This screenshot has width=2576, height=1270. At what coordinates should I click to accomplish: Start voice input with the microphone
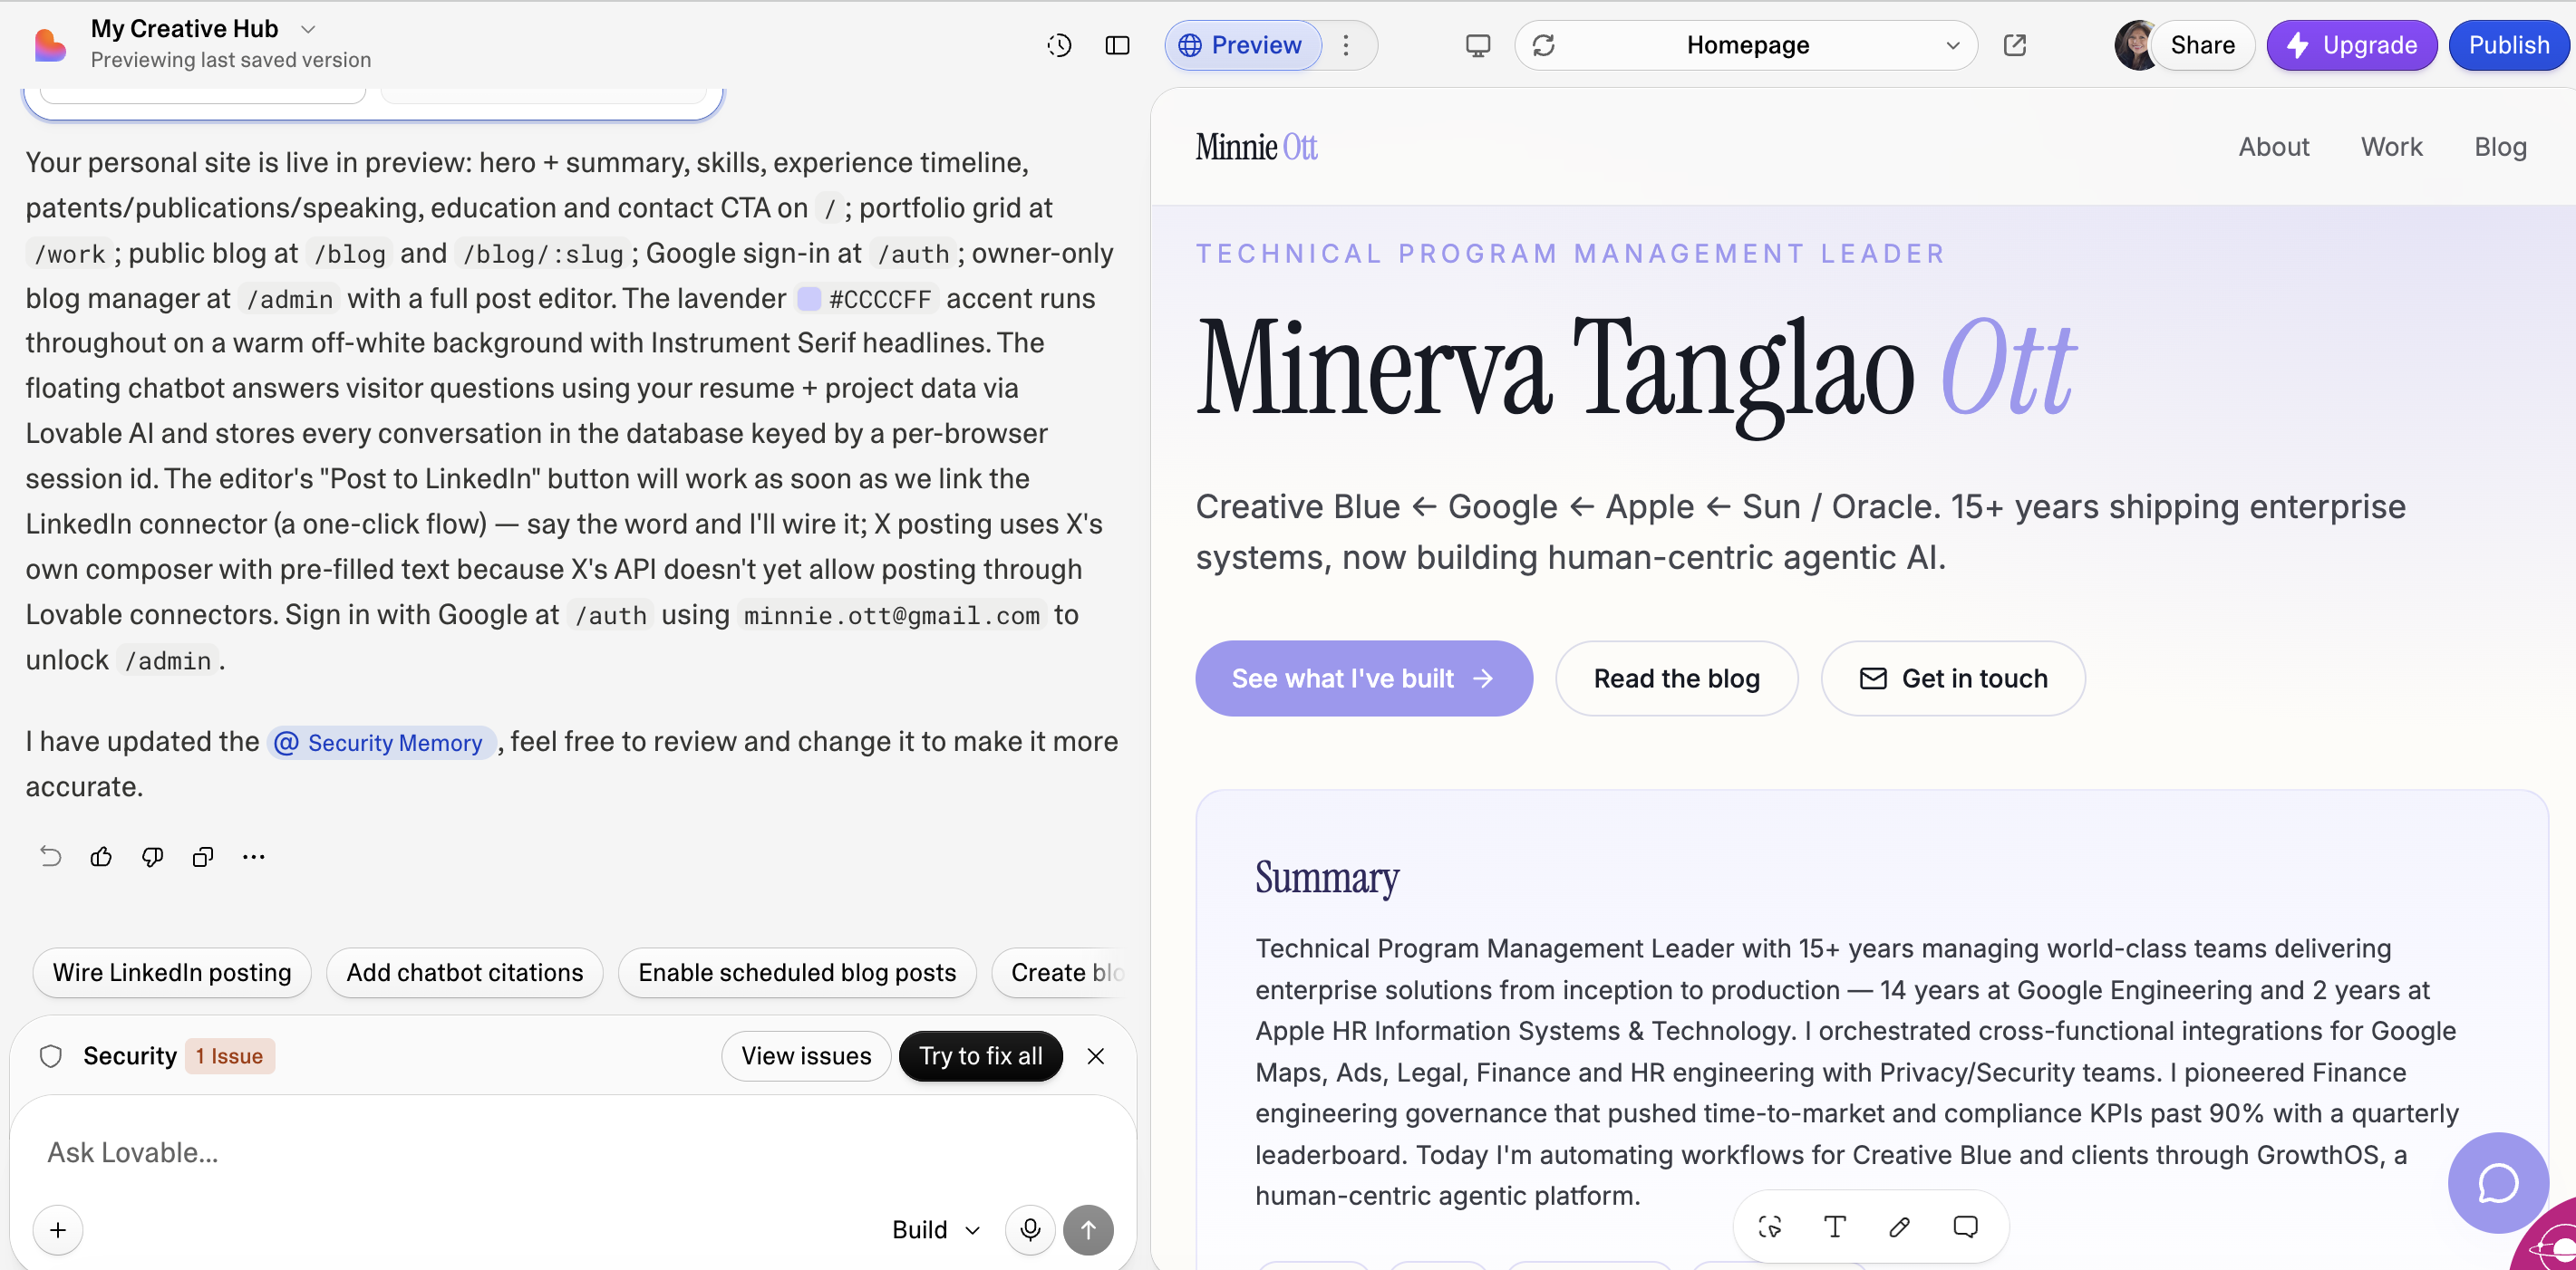pos(1030,1229)
